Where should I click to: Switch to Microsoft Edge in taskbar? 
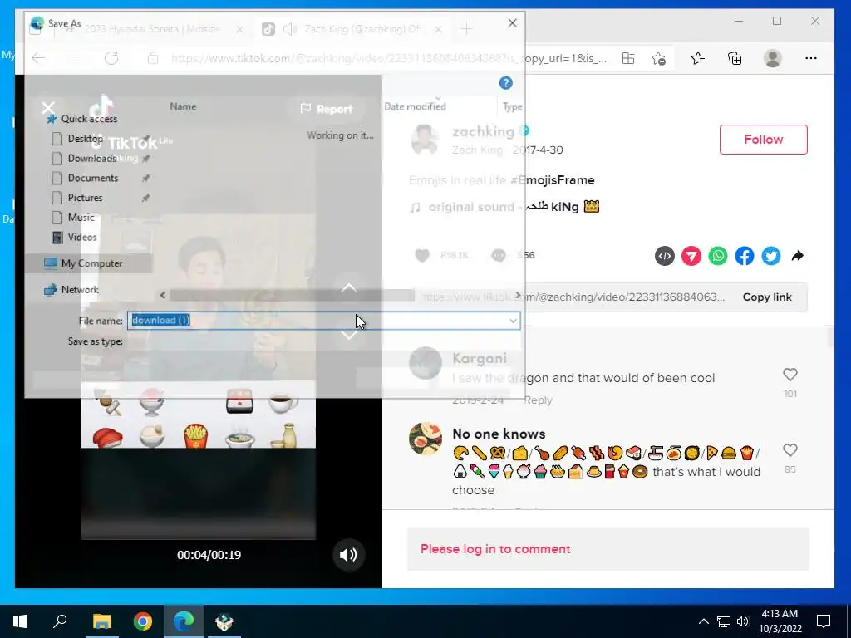click(x=184, y=621)
